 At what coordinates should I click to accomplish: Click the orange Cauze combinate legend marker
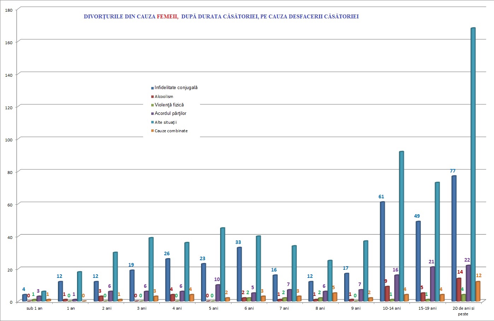click(153, 131)
